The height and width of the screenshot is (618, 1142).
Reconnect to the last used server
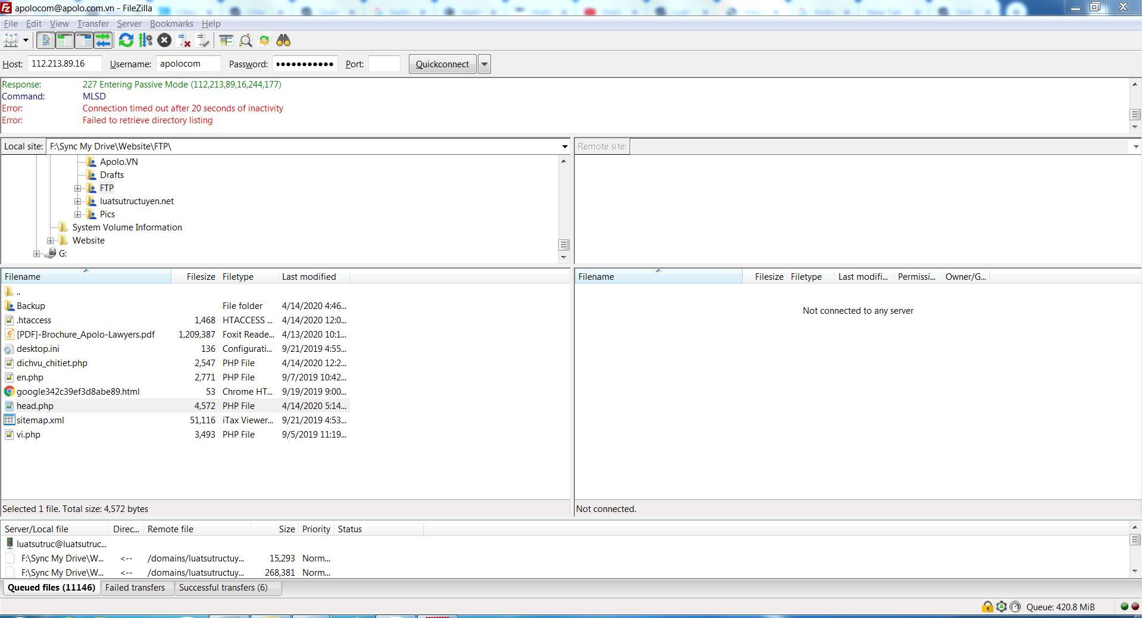click(204, 40)
